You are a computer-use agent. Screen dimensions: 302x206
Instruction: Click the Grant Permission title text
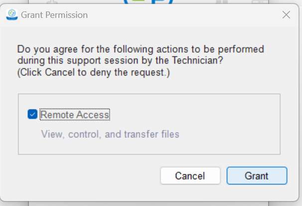54,15
